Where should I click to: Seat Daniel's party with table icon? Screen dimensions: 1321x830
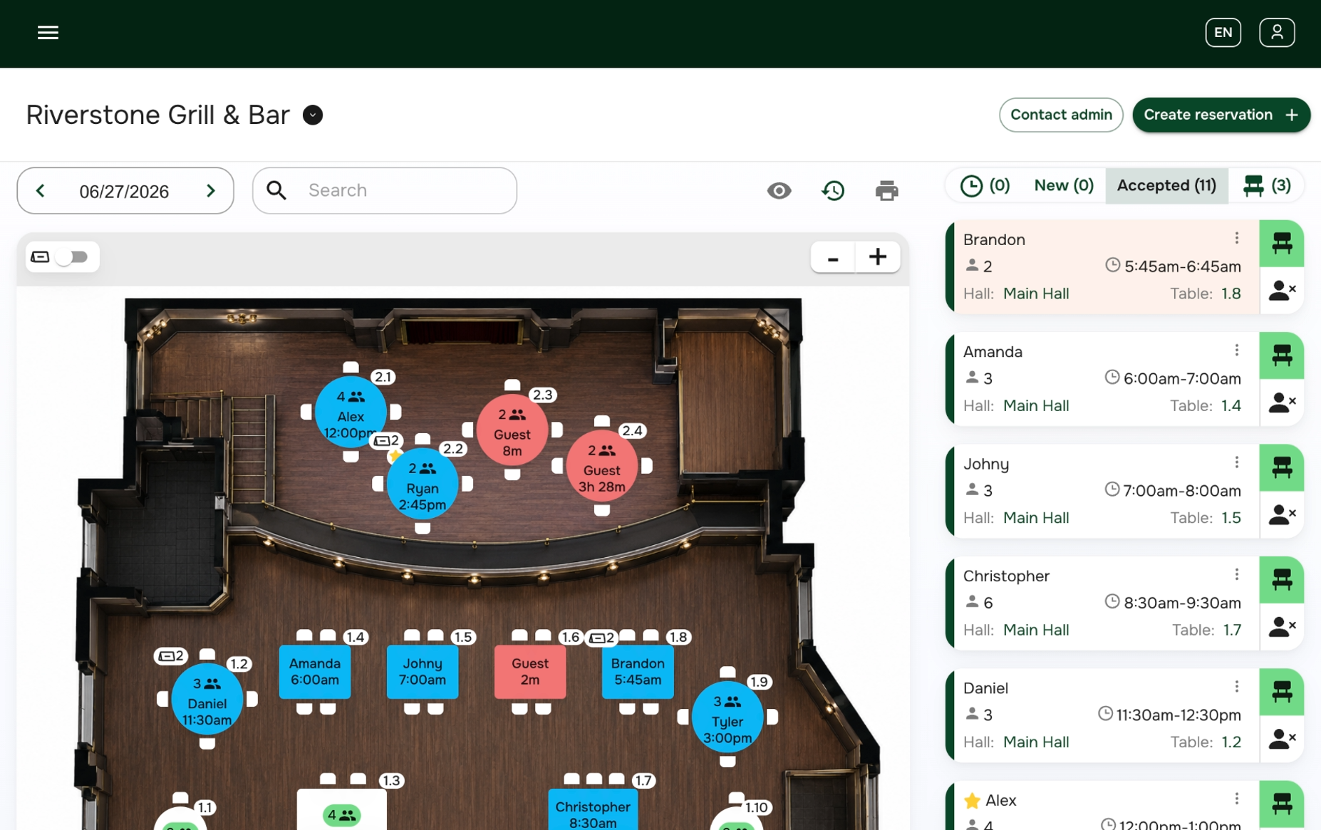tap(1281, 692)
